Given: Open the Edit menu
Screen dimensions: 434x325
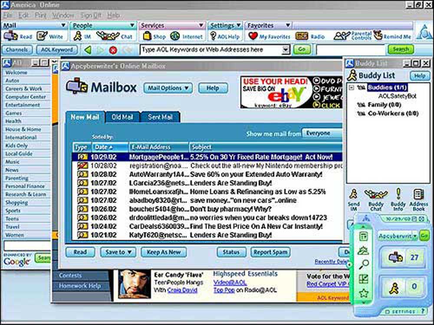Looking at the screenshot, I should [x=23, y=15].
